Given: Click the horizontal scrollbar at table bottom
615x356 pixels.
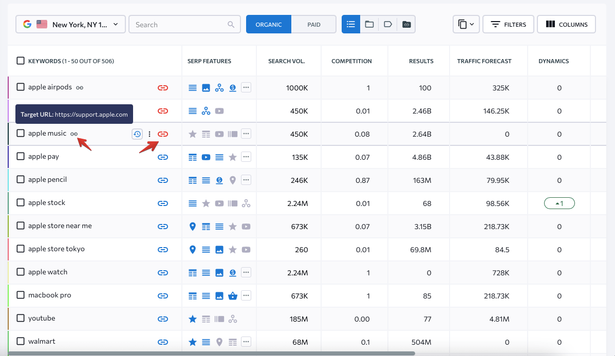Looking at the screenshot, I should click(211, 353).
